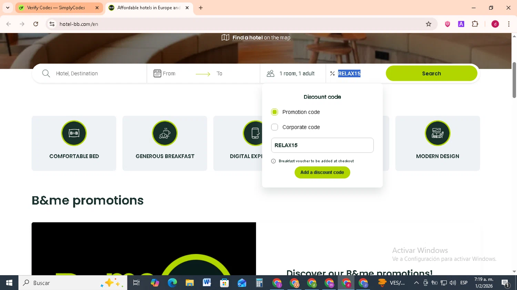Open Microsoft Word from the taskbar
Image resolution: width=517 pixels, height=290 pixels.
207,283
